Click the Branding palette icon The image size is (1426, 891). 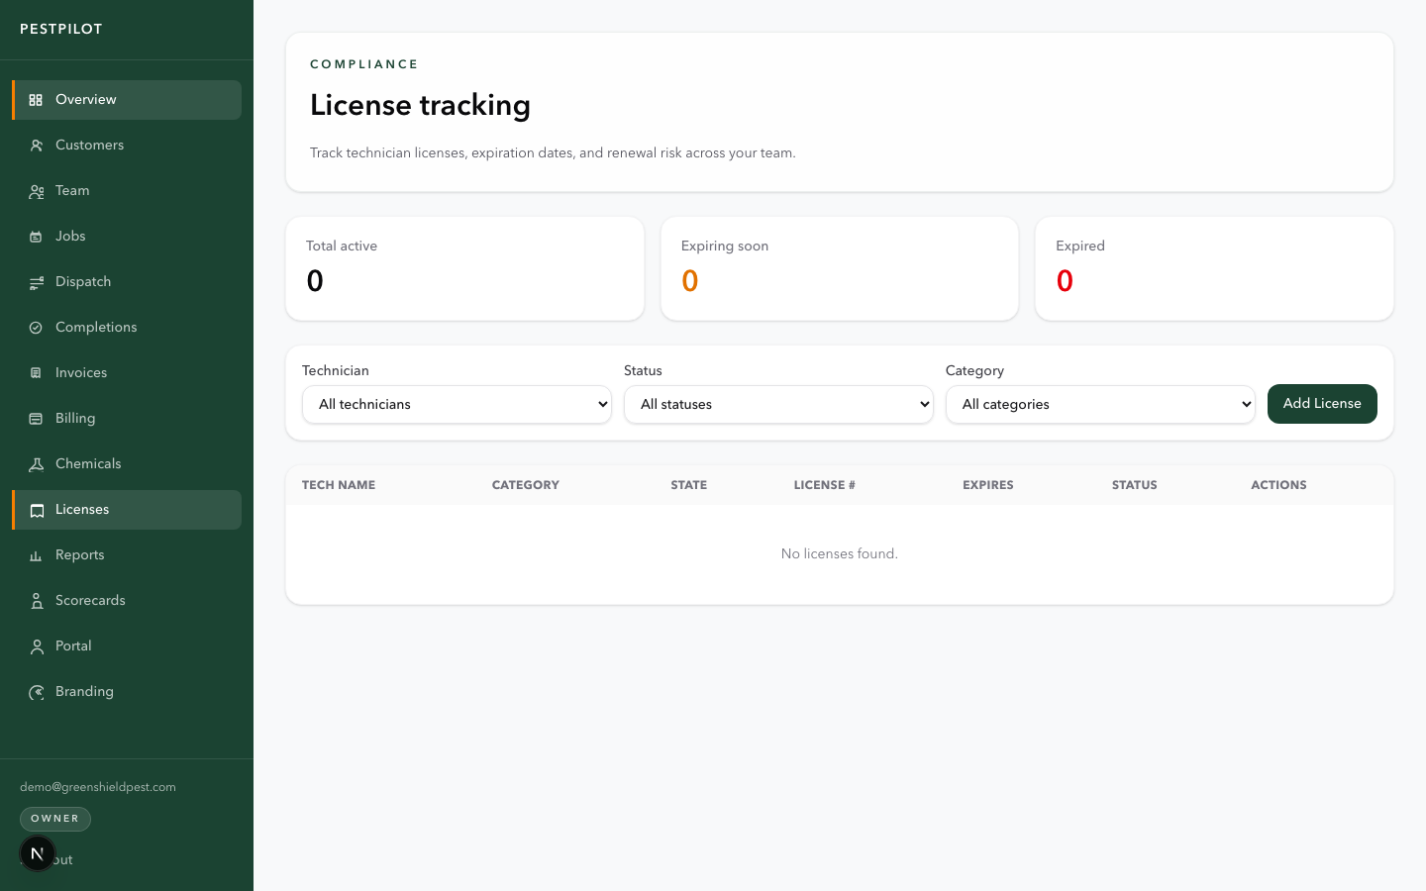pyautogui.click(x=36, y=692)
